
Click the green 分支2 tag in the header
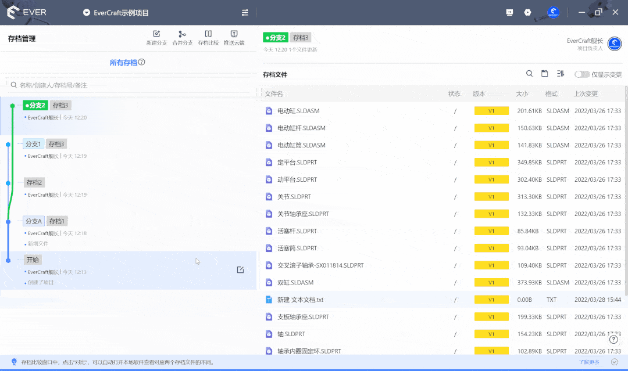point(276,38)
